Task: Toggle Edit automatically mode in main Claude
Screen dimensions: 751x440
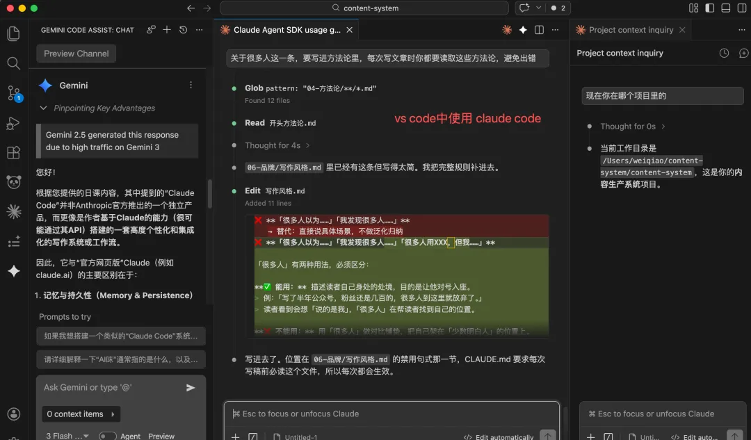Action: (x=498, y=437)
